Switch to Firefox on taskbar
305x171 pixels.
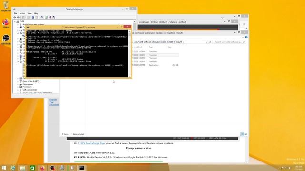point(42,168)
